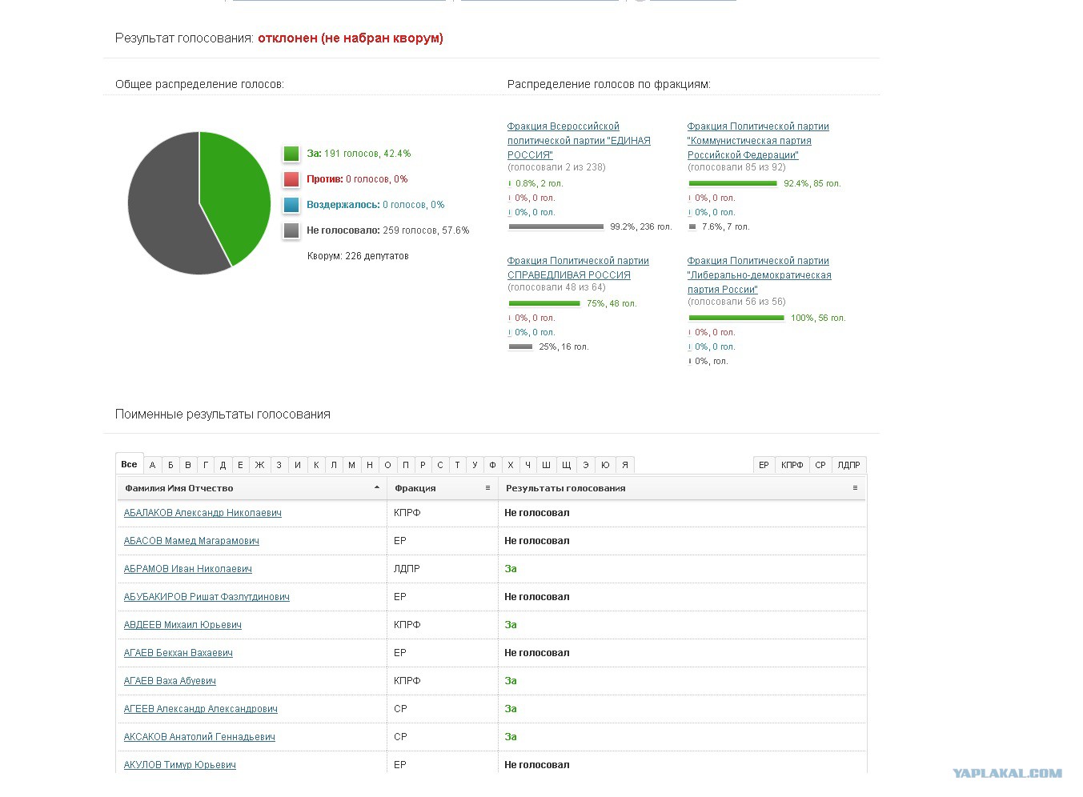Open the Результаты голосования column filter icon
This screenshot has height=797, width=1083.
tap(855, 487)
